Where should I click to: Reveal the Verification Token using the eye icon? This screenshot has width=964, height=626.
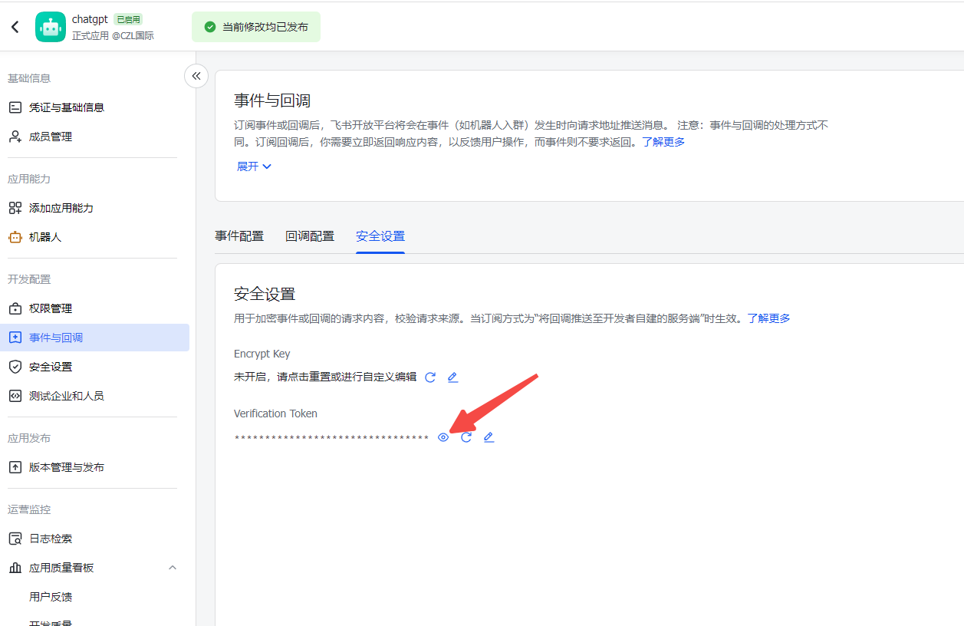443,437
